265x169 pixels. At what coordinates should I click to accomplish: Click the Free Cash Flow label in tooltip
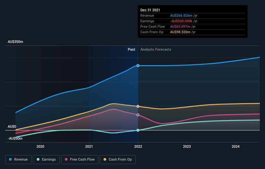click(153, 26)
